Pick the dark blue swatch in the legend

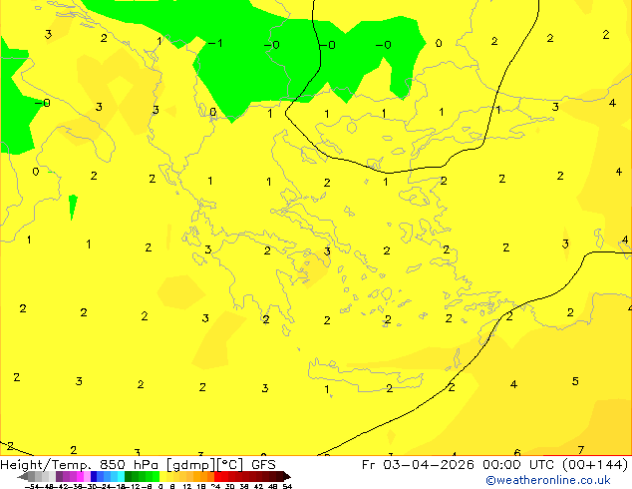click(x=94, y=476)
